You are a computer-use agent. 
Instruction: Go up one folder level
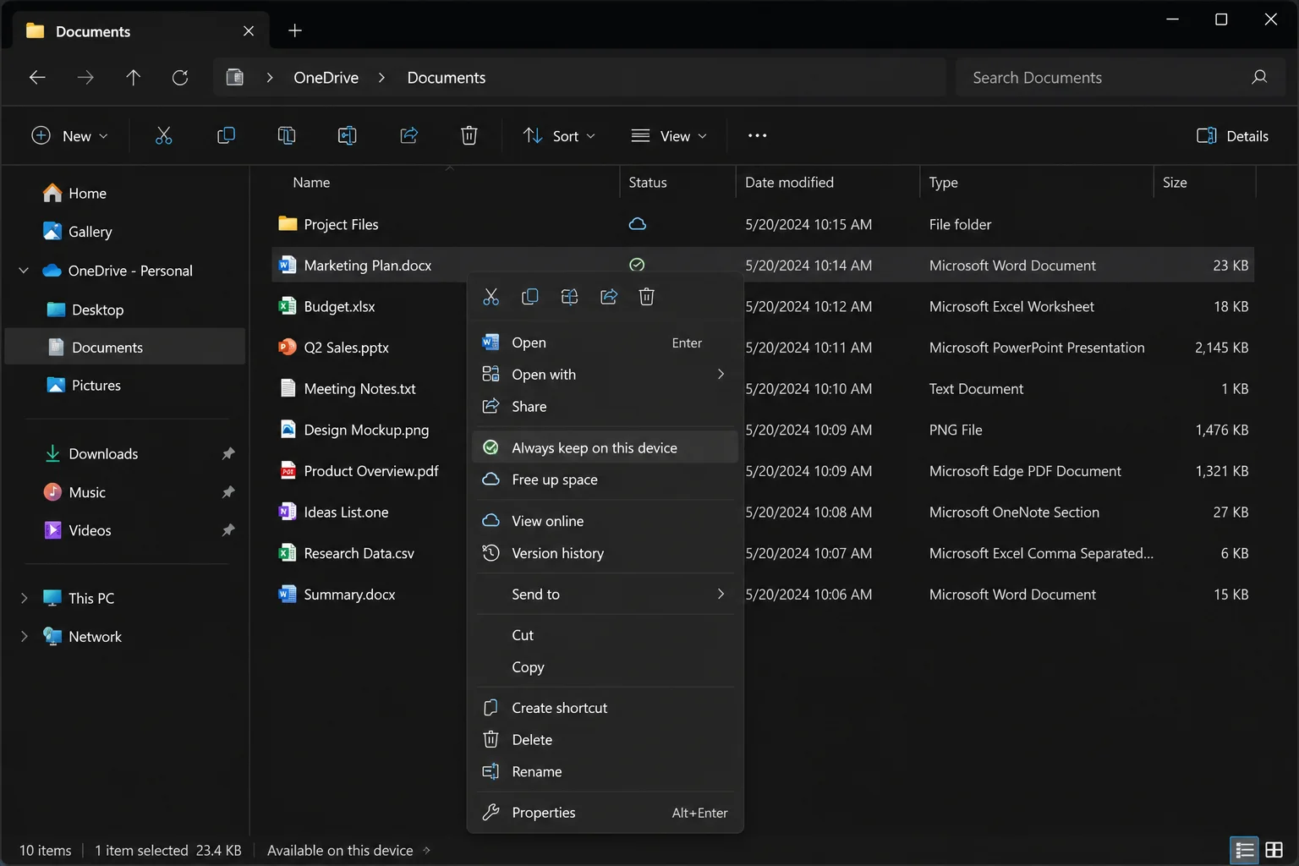pos(133,78)
